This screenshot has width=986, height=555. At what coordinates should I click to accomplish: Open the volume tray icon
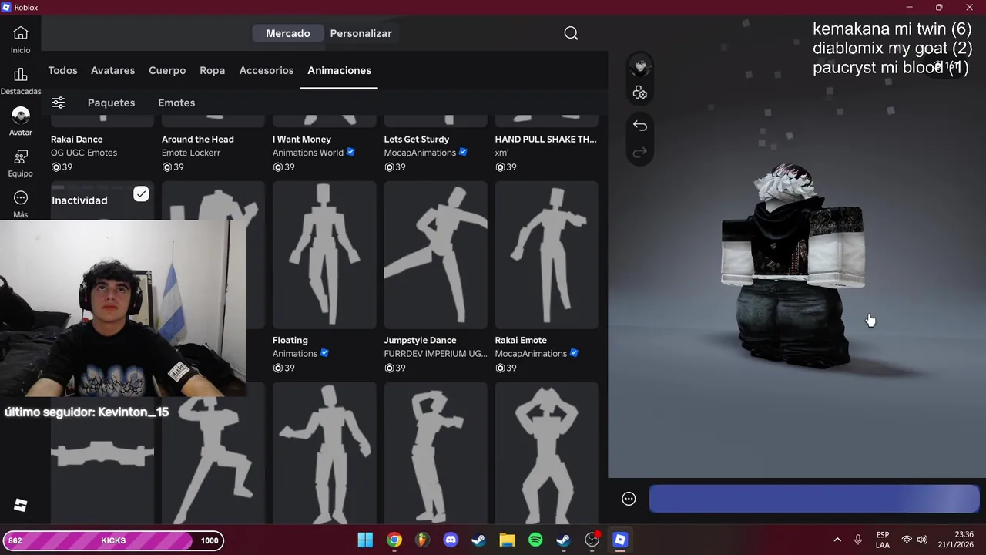922,540
